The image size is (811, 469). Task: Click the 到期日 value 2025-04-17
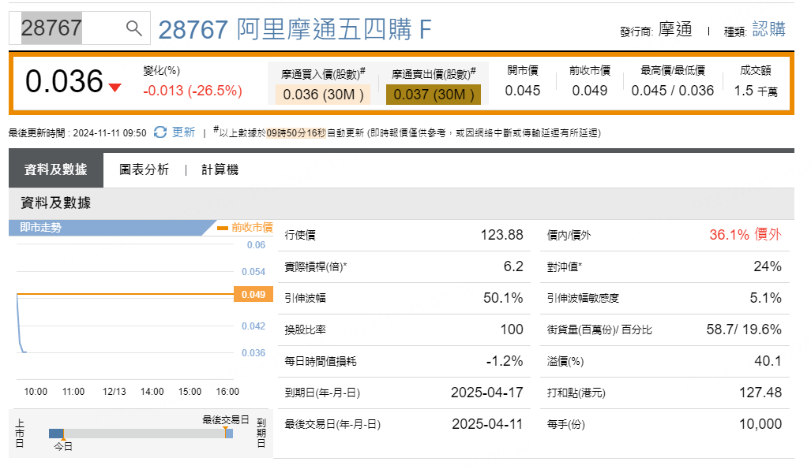486,393
